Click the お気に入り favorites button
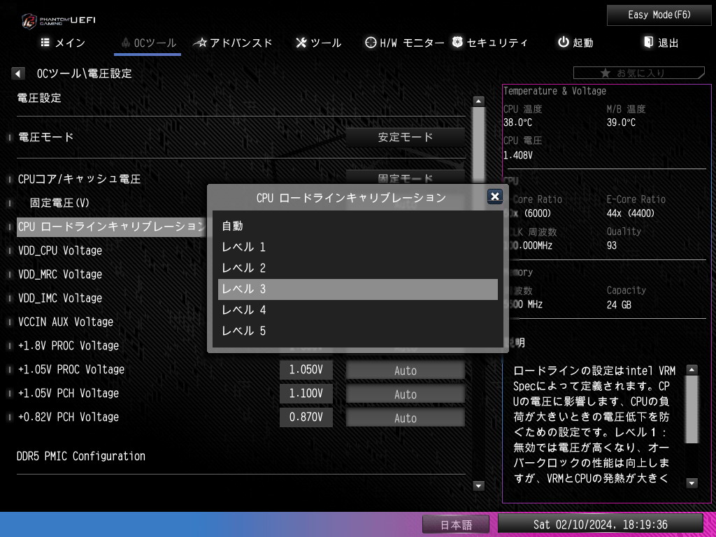Image resolution: width=716 pixels, height=537 pixels. click(x=639, y=73)
